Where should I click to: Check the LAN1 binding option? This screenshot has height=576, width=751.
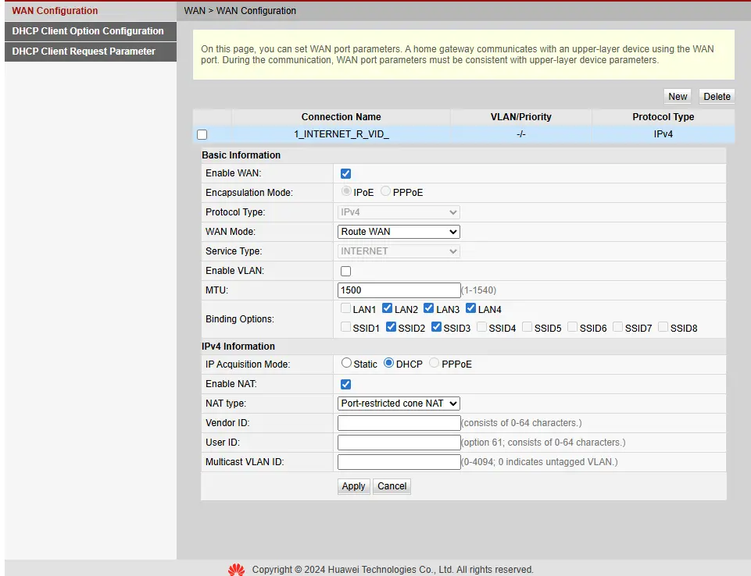tap(345, 308)
